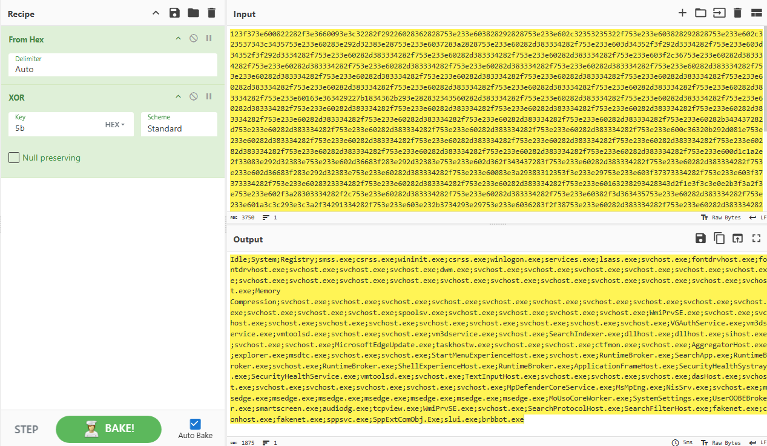Toggle the Auto Bake checkbox
Screen dimensions: 767x446
pyautogui.click(x=195, y=424)
